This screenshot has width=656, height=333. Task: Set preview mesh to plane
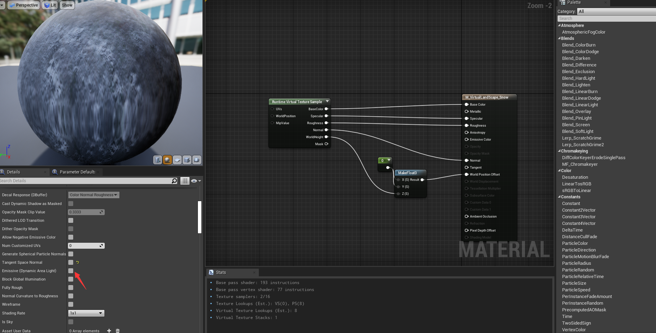click(x=177, y=160)
